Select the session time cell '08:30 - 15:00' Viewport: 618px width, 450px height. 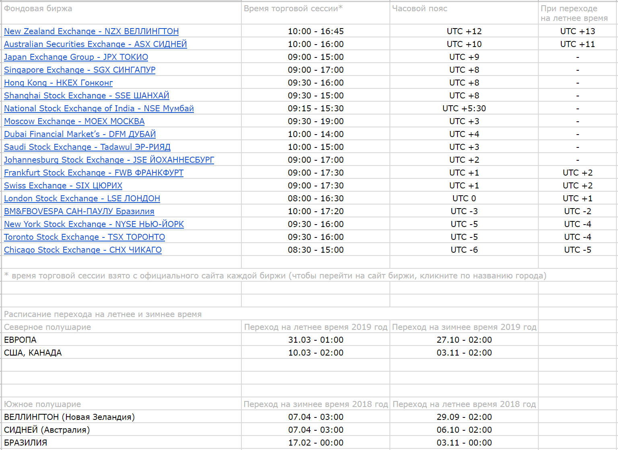(316, 250)
